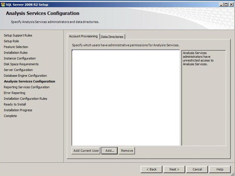This screenshot has width=235, height=176.
Task: Open the Add... user dialog button
Action: pyautogui.click(x=110, y=151)
